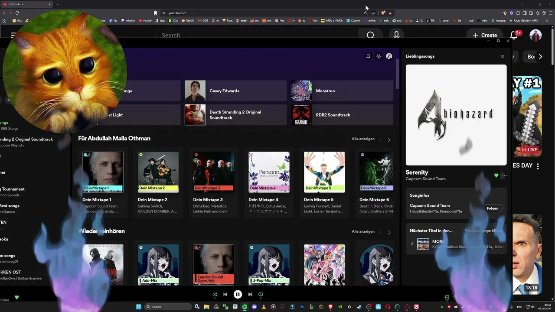Image resolution: width=555 pixels, height=312 pixels.
Task: Open Death Stranding 2 Original Soundtrack tile
Action: [x=235, y=115]
